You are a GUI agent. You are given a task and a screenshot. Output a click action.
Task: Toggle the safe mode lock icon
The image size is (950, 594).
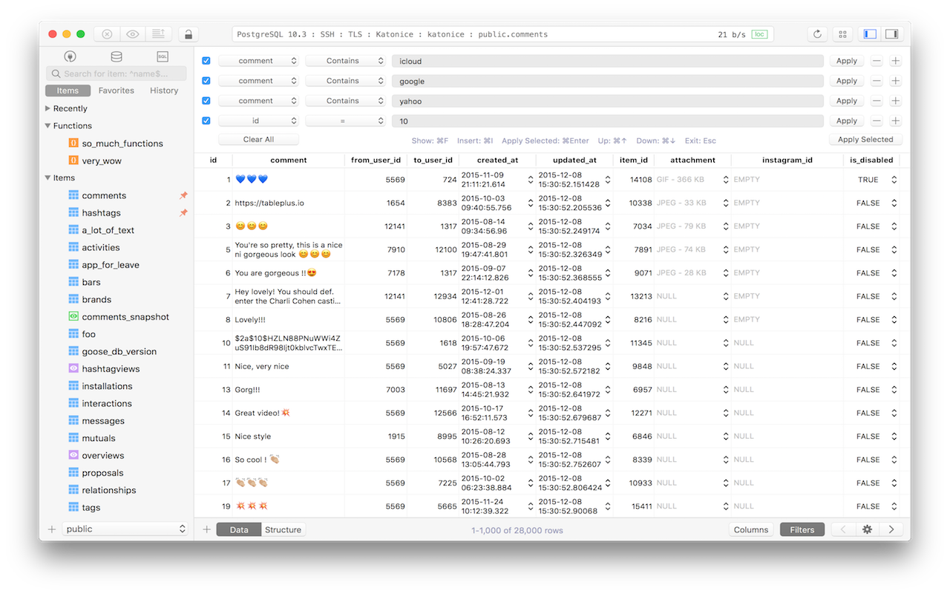(187, 33)
